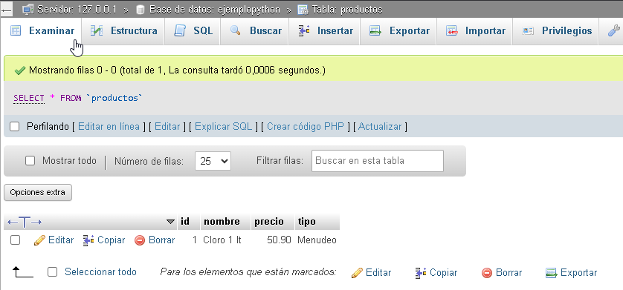Image resolution: width=623 pixels, height=290 pixels.
Task: Click the wrench icon after Privilegios
Action: click(614, 30)
